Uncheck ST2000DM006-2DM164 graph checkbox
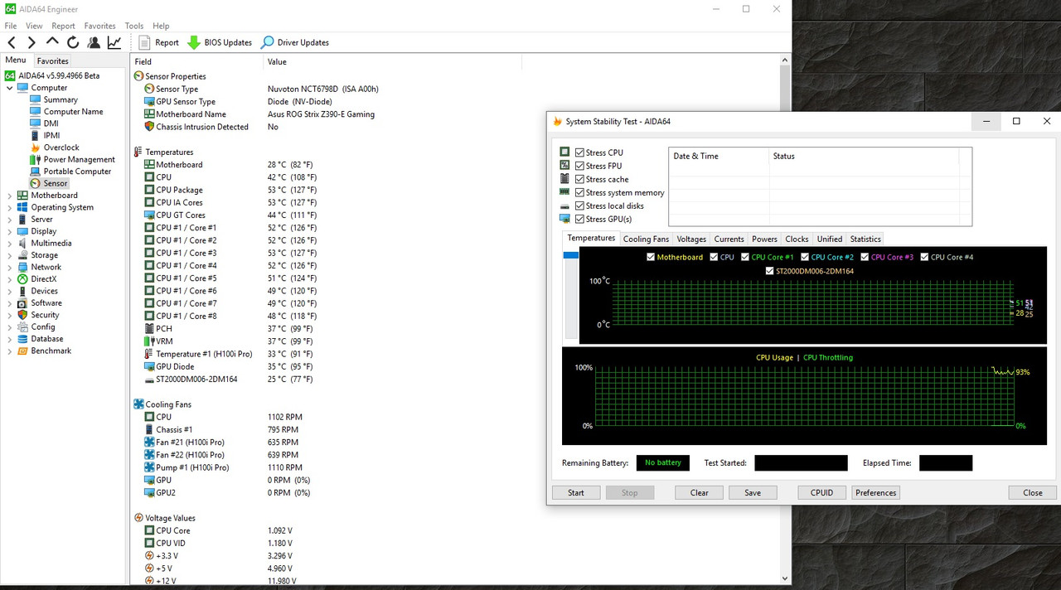Screen dimensions: 1061x590 pyautogui.click(x=769, y=271)
